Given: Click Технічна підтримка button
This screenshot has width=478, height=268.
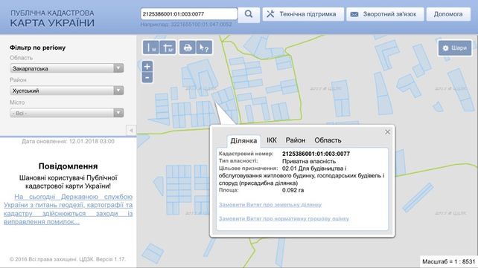Looking at the screenshot, I should coord(303,14).
